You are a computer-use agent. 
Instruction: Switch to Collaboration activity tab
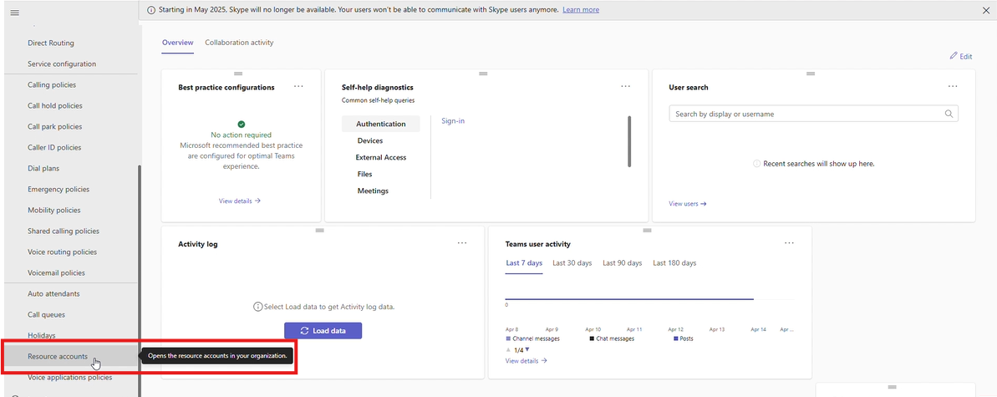click(239, 43)
